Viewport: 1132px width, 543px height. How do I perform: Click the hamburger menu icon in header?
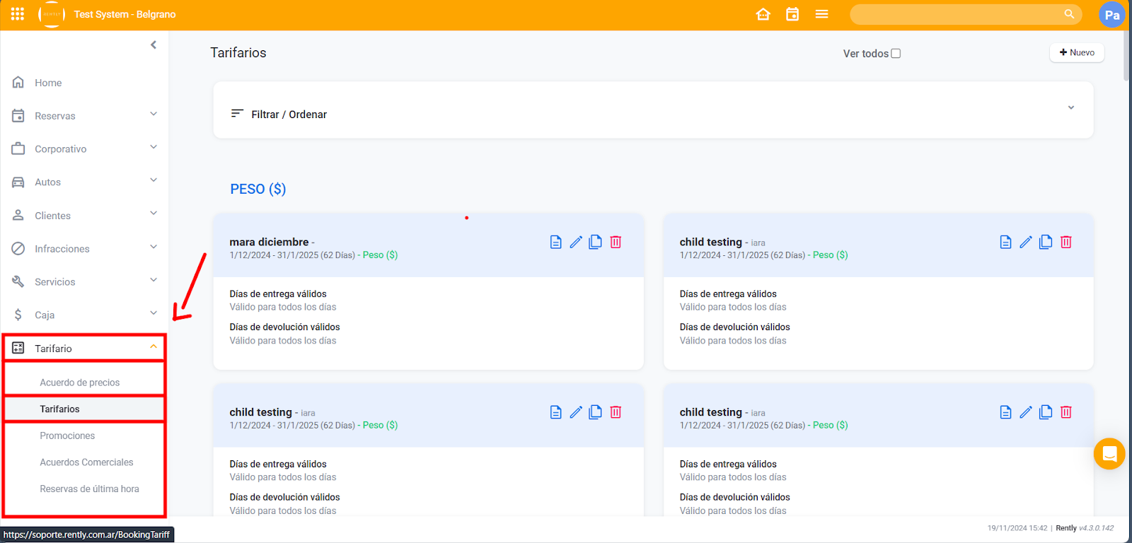tap(821, 14)
